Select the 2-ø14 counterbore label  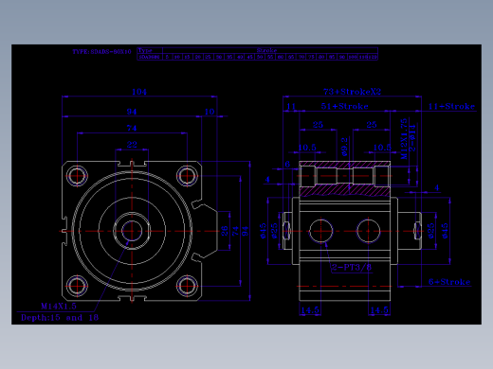coord(412,138)
